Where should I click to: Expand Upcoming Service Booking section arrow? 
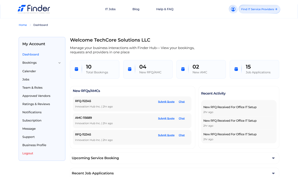tap(273, 158)
